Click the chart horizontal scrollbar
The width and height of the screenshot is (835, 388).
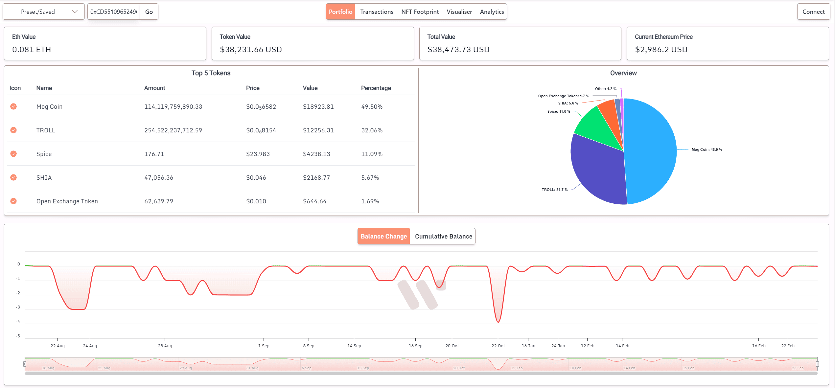421,373
